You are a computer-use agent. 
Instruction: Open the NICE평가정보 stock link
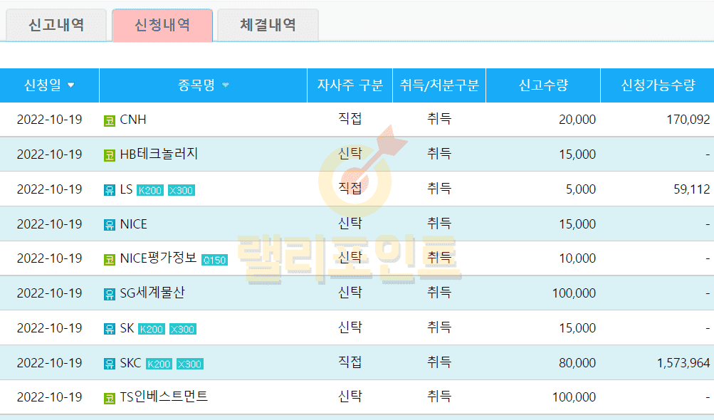[158, 258]
